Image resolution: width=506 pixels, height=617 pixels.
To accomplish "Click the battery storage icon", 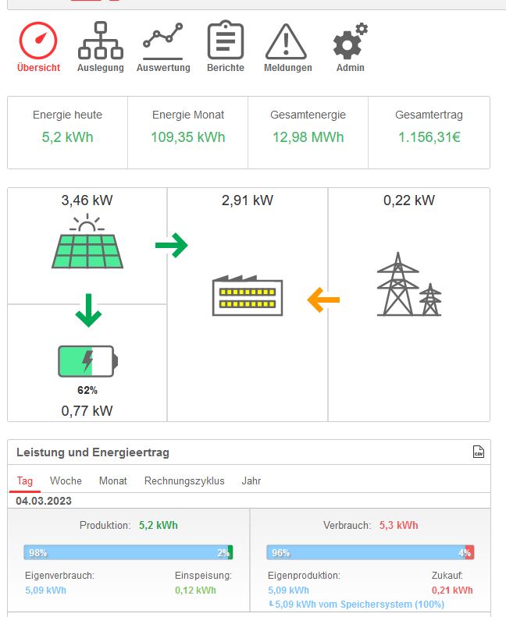I will pyautogui.click(x=87, y=361).
